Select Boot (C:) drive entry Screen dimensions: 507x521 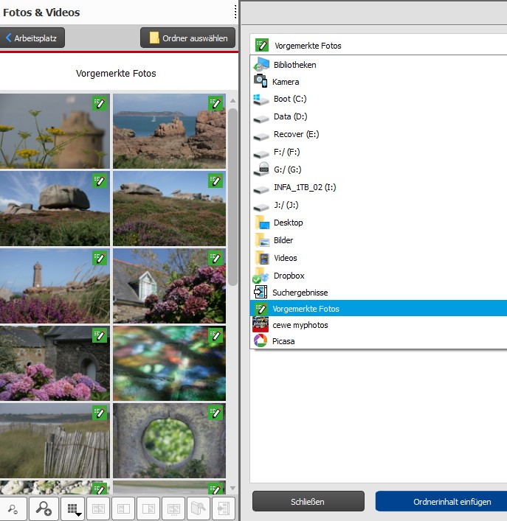[x=290, y=99]
